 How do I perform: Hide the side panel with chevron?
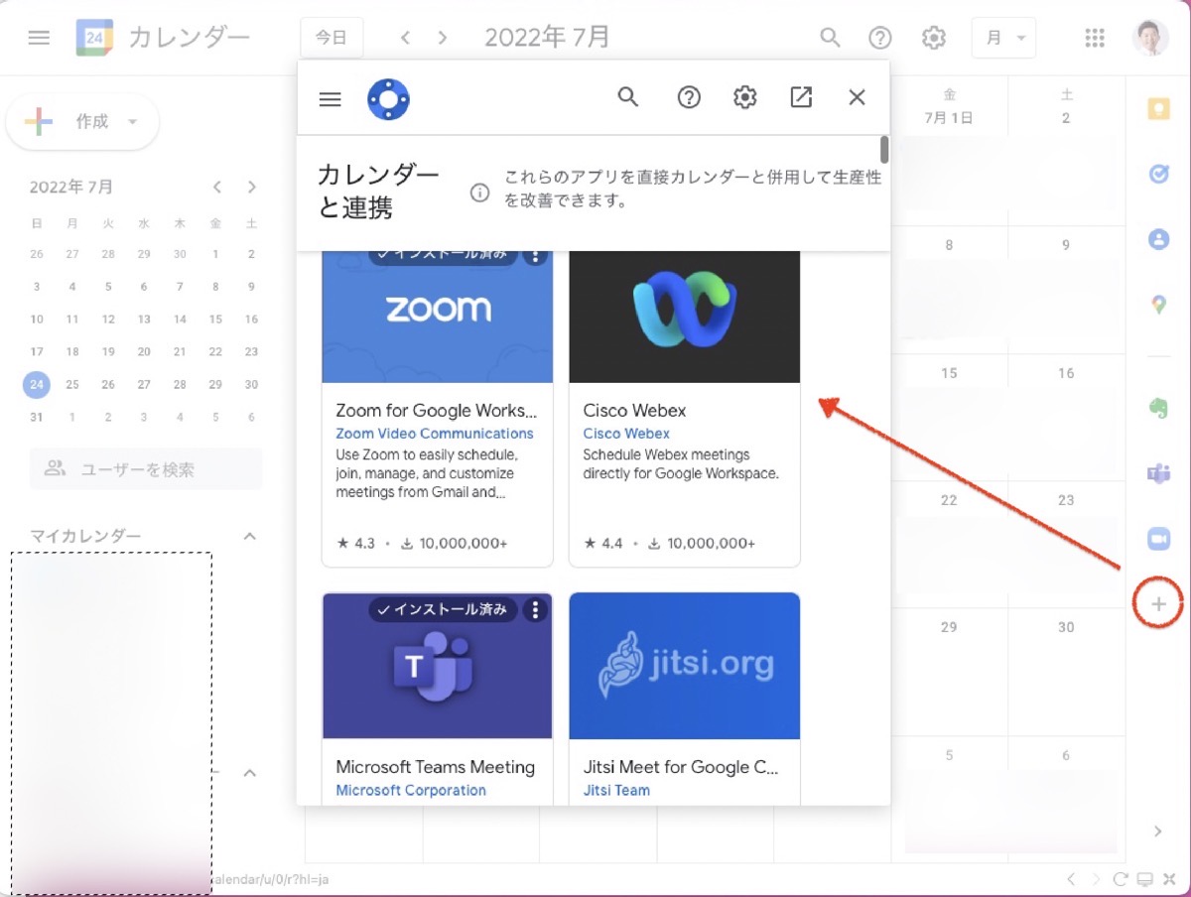pyautogui.click(x=1158, y=832)
